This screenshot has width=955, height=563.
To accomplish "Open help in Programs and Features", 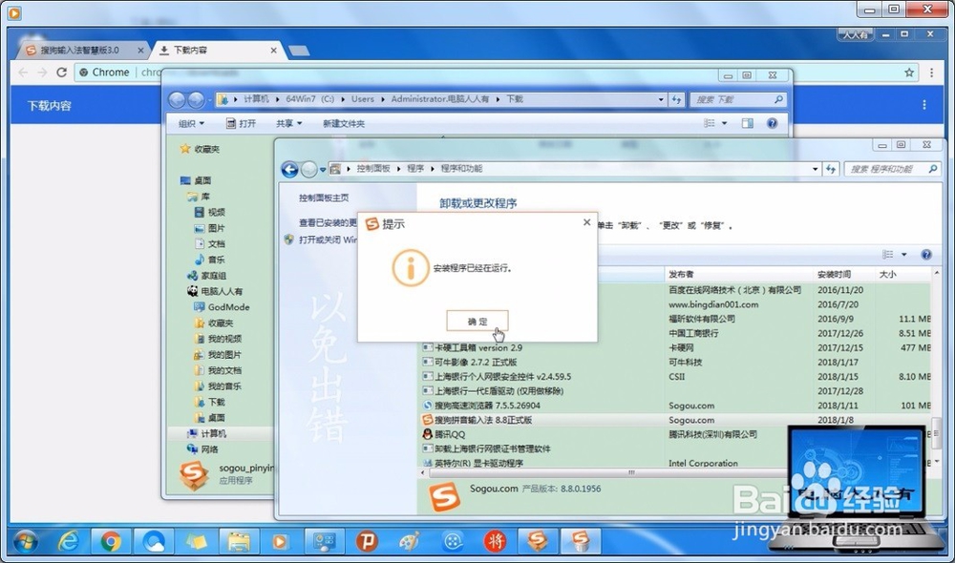I will tap(925, 255).
